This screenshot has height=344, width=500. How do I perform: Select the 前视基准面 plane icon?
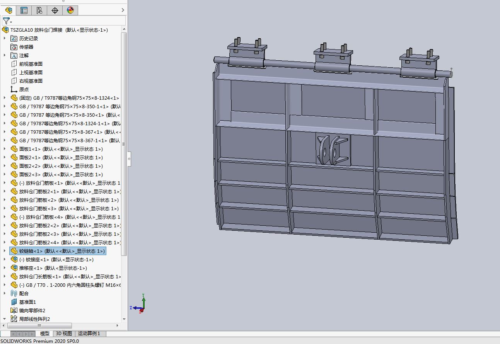pyautogui.click(x=14, y=64)
